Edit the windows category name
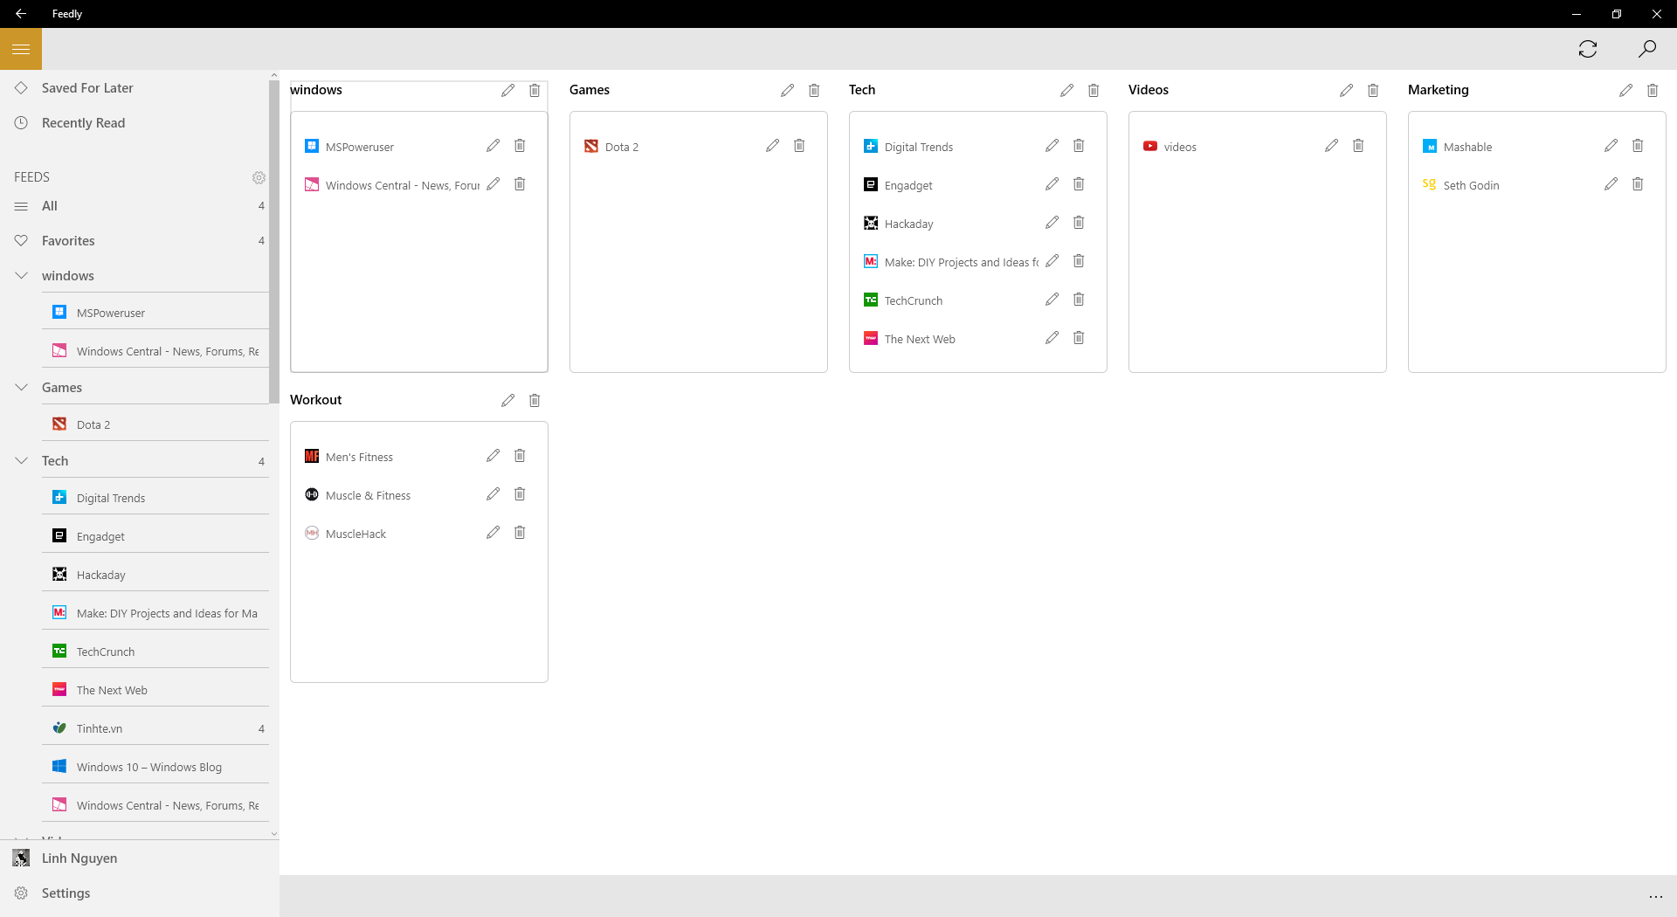This screenshot has height=917, width=1677. click(x=507, y=90)
